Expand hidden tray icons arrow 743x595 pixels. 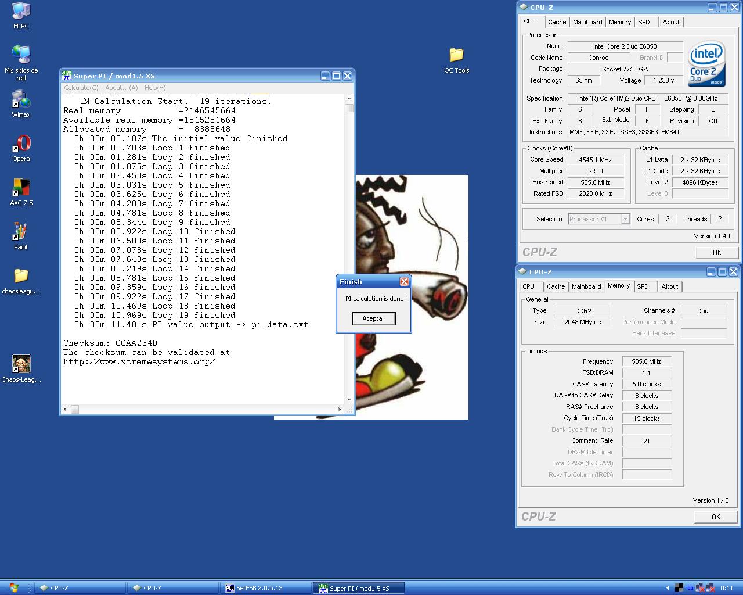tap(668, 588)
